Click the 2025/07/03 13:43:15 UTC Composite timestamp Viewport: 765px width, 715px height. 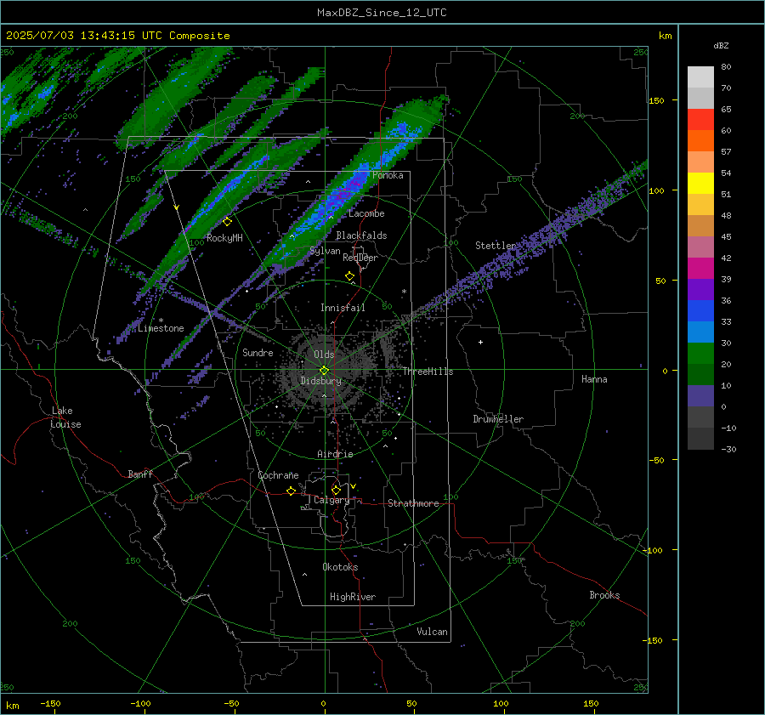click(117, 36)
